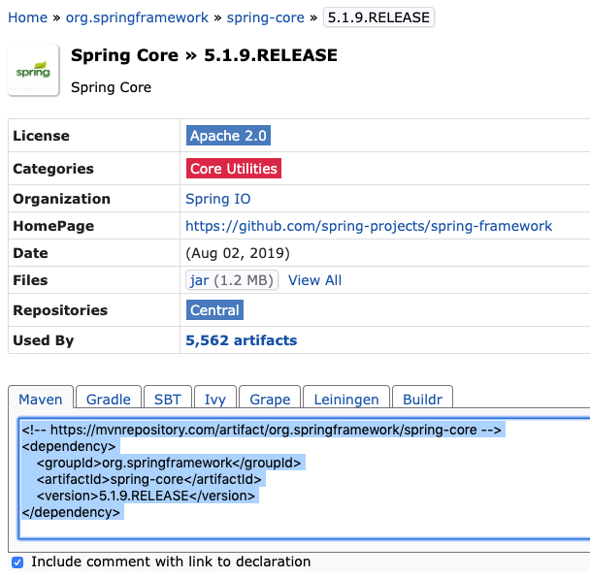Open the GitHub spring-framework homepage link
This screenshot has height=577, width=590.
[369, 226]
